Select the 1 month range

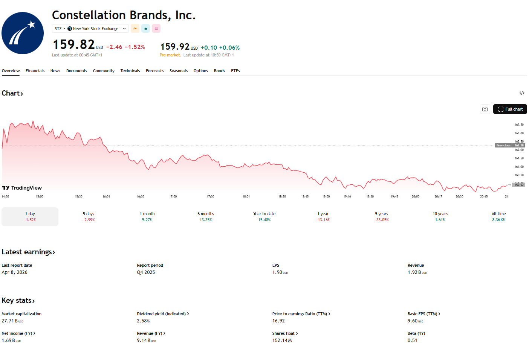coord(147,217)
